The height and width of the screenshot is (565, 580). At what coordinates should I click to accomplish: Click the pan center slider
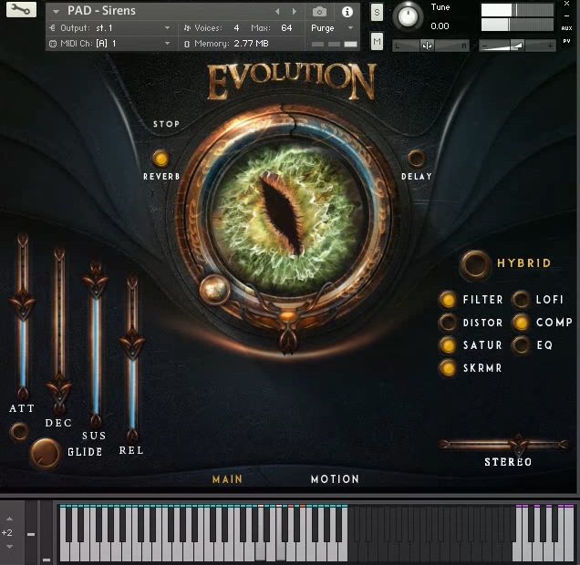[427, 46]
